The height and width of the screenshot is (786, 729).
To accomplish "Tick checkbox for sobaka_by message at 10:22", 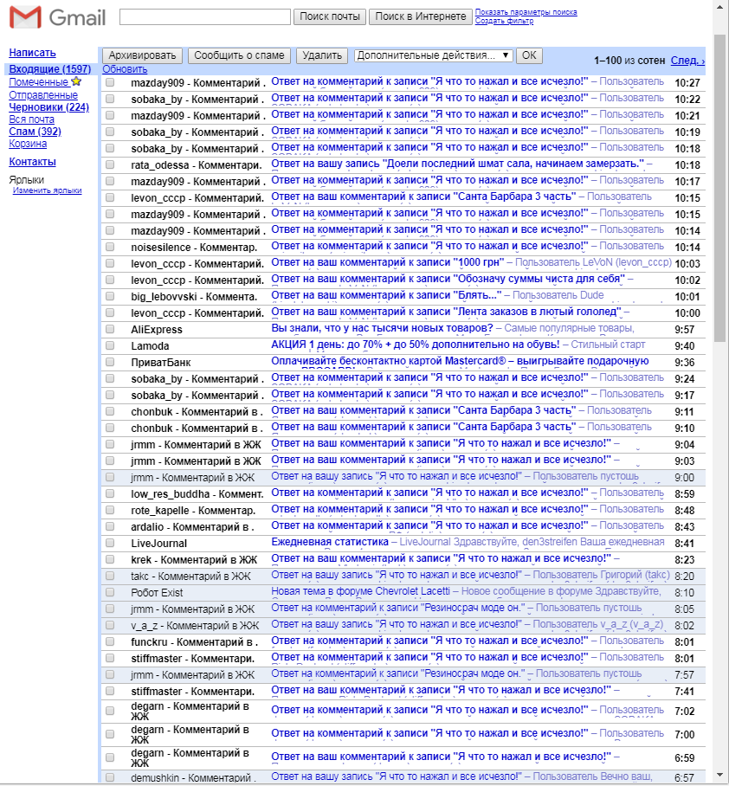I will [x=110, y=100].
